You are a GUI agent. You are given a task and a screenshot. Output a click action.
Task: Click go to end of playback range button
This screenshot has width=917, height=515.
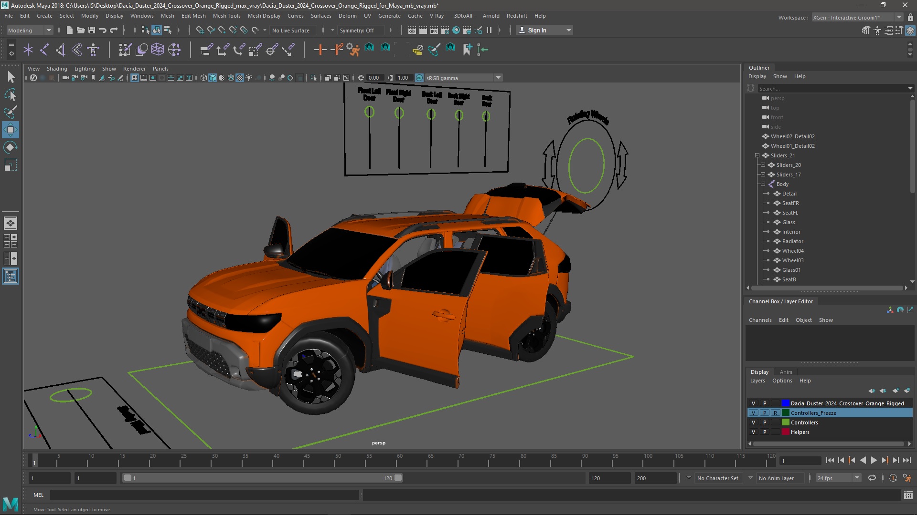[x=907, y=460]
